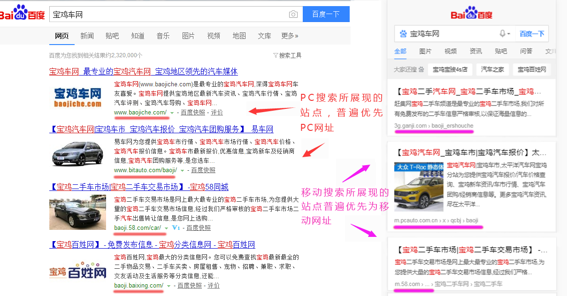
Task: Tap microphone voice search icon
Action: (x=503, y=34)
